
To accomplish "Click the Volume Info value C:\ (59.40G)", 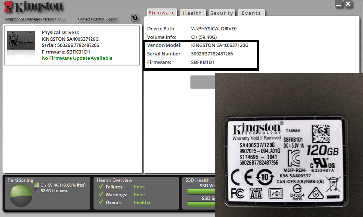I will 204,37.
